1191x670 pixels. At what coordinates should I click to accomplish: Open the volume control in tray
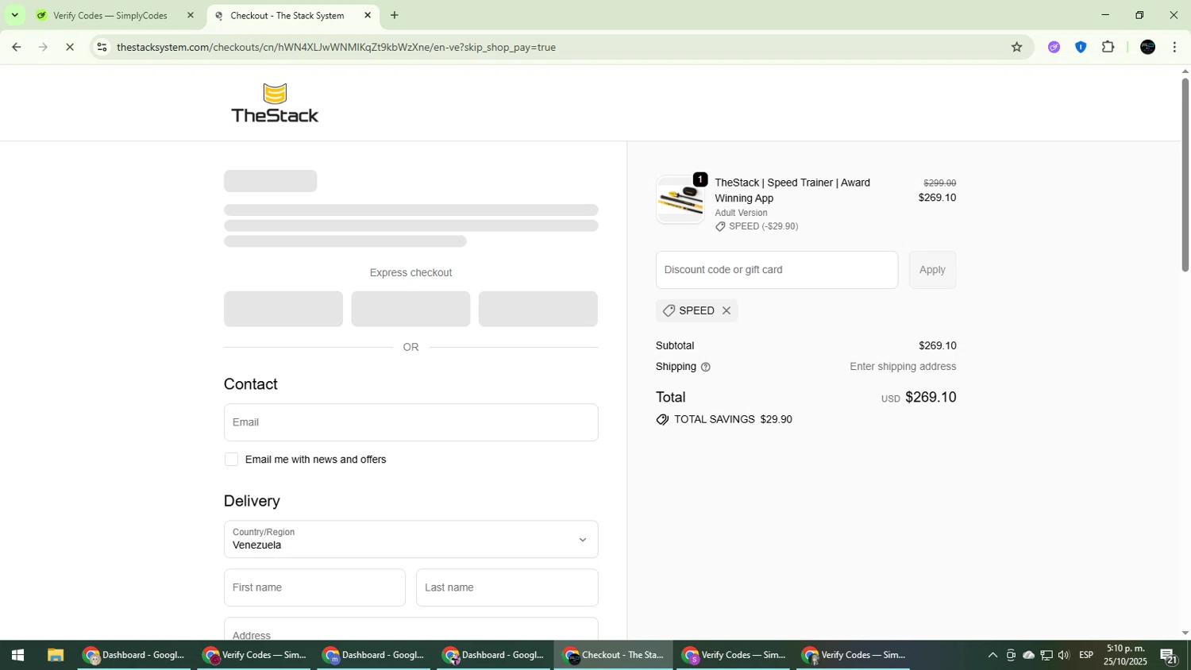[1064, 655]
